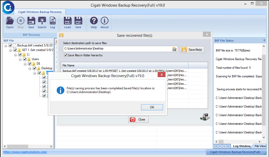Go to first log page arrow
This screenshot has width=269, height=157.
(x=216, y=146)
